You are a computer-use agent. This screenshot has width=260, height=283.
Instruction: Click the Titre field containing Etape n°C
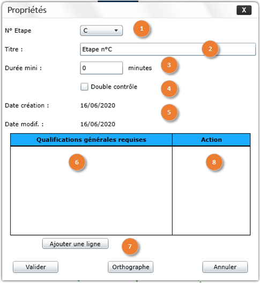click(x=168, y=49)
